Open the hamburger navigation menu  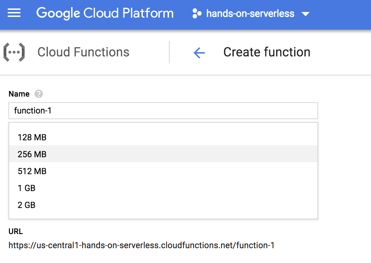pos(14,14)
